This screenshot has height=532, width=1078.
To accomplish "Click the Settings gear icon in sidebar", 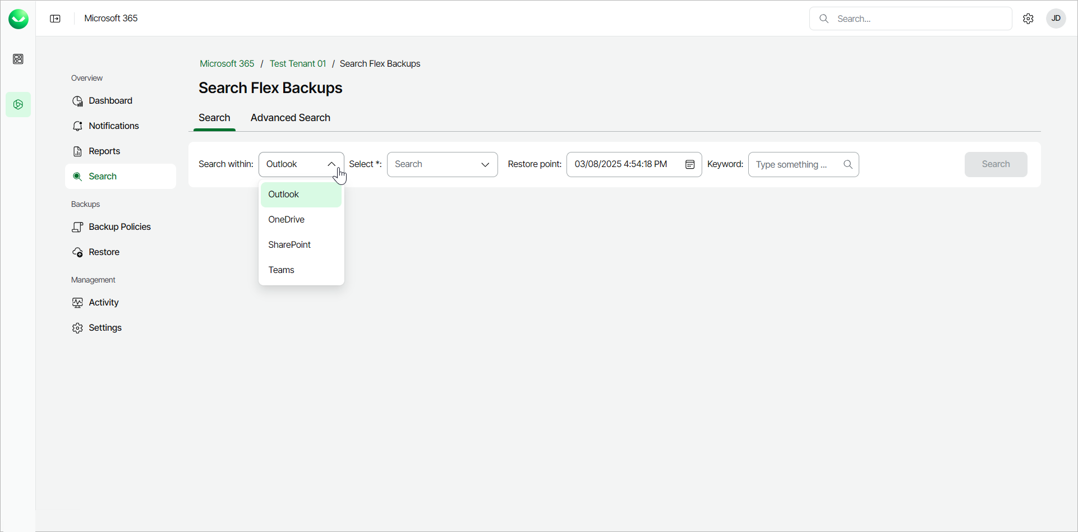I will (77, 328).
